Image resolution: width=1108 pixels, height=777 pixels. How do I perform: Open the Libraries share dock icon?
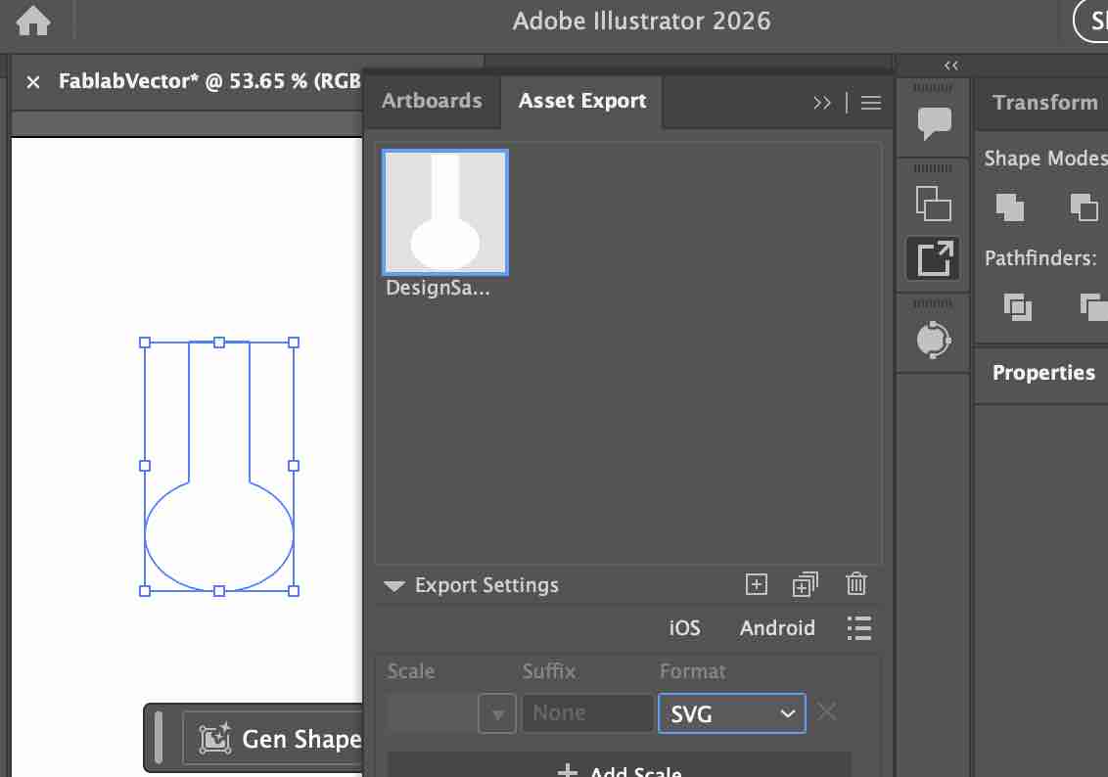934,339
